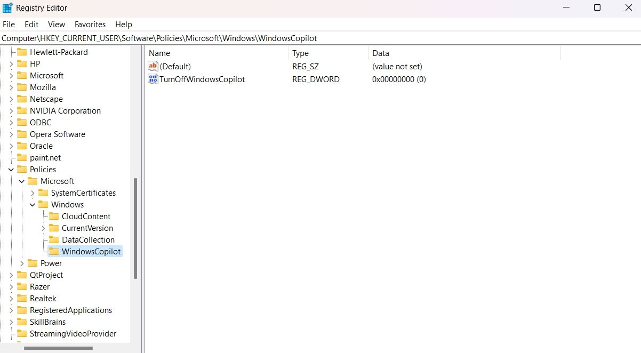Viewport: 641px width, 353px height.
Task: Click the RegisteredApplications folder icon
Action: point(22,310)
